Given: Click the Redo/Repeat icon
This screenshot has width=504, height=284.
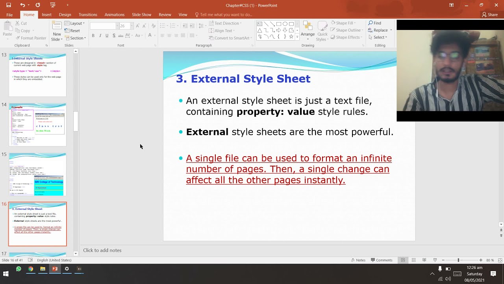Looking at the screenshot, I should (x=38, y=5).
